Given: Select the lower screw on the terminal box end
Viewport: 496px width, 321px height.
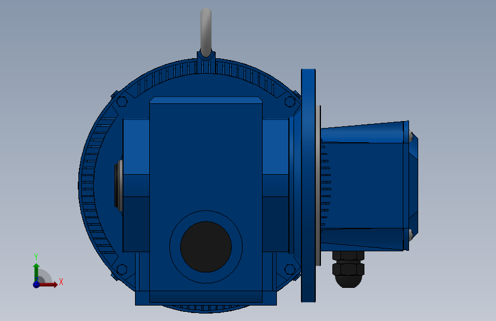Looking at the screenshot, I should point(411,234).
